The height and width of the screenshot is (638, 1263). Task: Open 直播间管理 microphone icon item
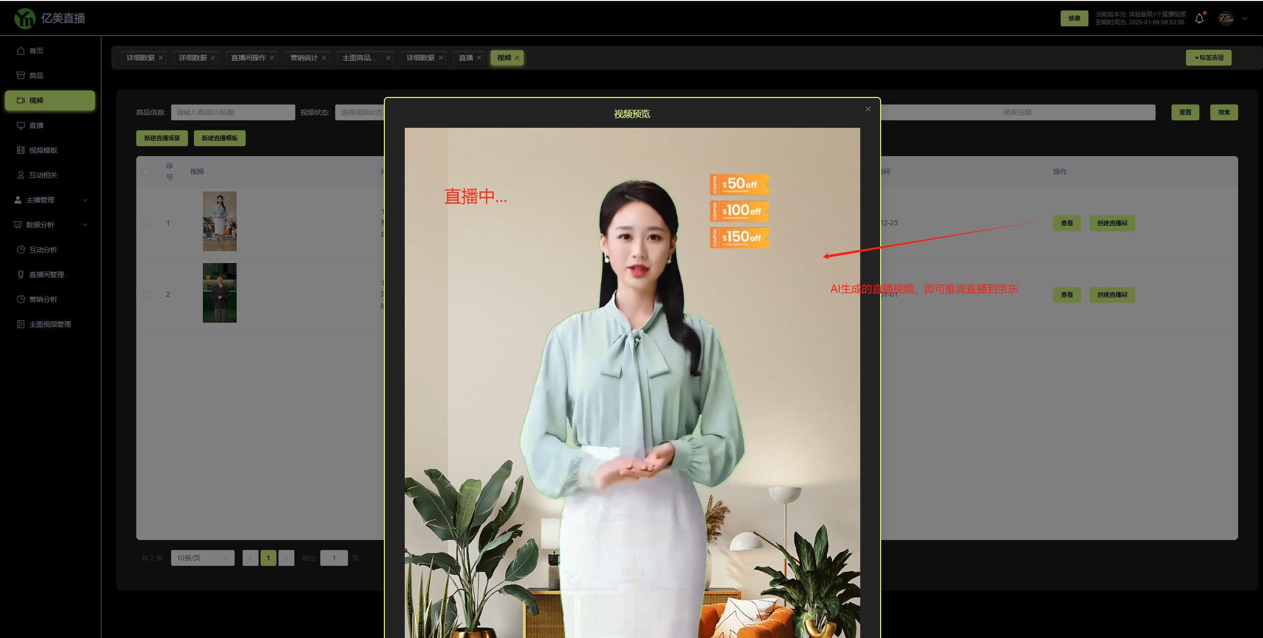click(21, 274)
